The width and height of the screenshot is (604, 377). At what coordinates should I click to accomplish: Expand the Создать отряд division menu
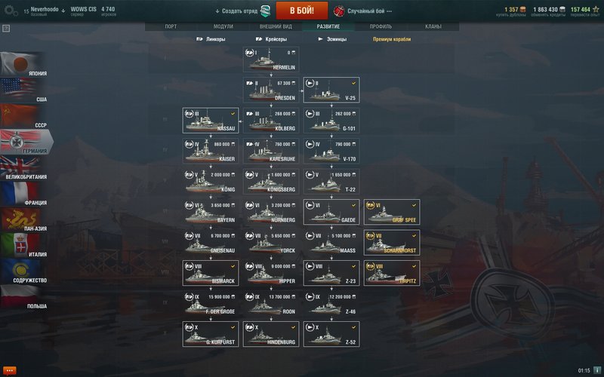[243, 11]
